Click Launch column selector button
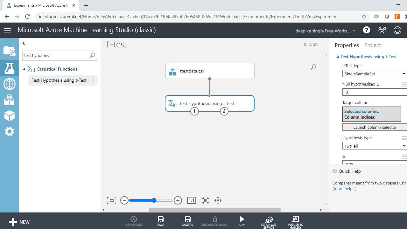The height and width of the screenshot is (229, 407). point(375,127)
